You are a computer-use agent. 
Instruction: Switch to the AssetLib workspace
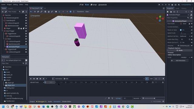click(x=102, y=5)
